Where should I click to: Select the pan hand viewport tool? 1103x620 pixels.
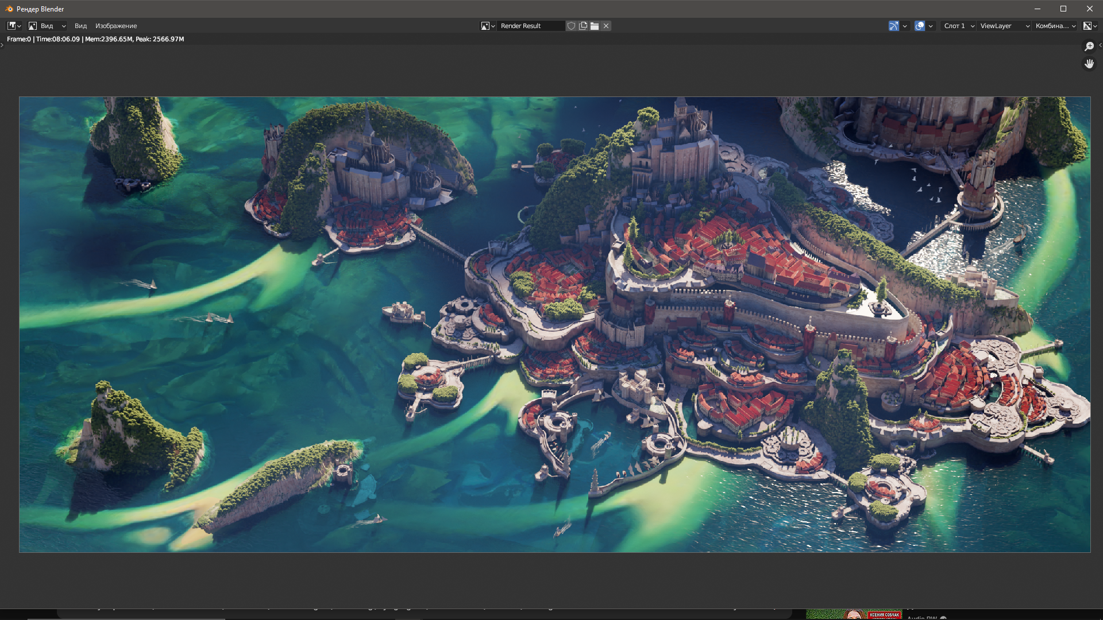click(x=1089, y=64)
